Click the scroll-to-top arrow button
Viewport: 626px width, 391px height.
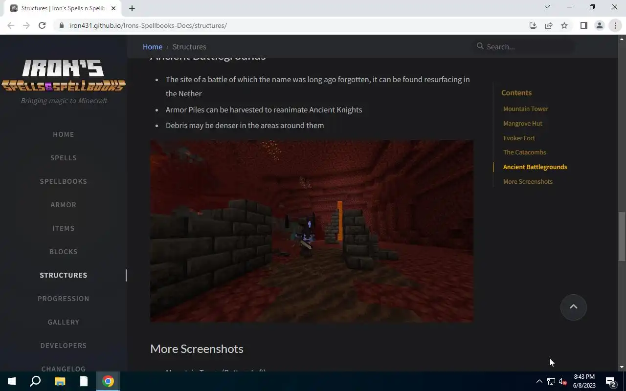tap(573, 307)
